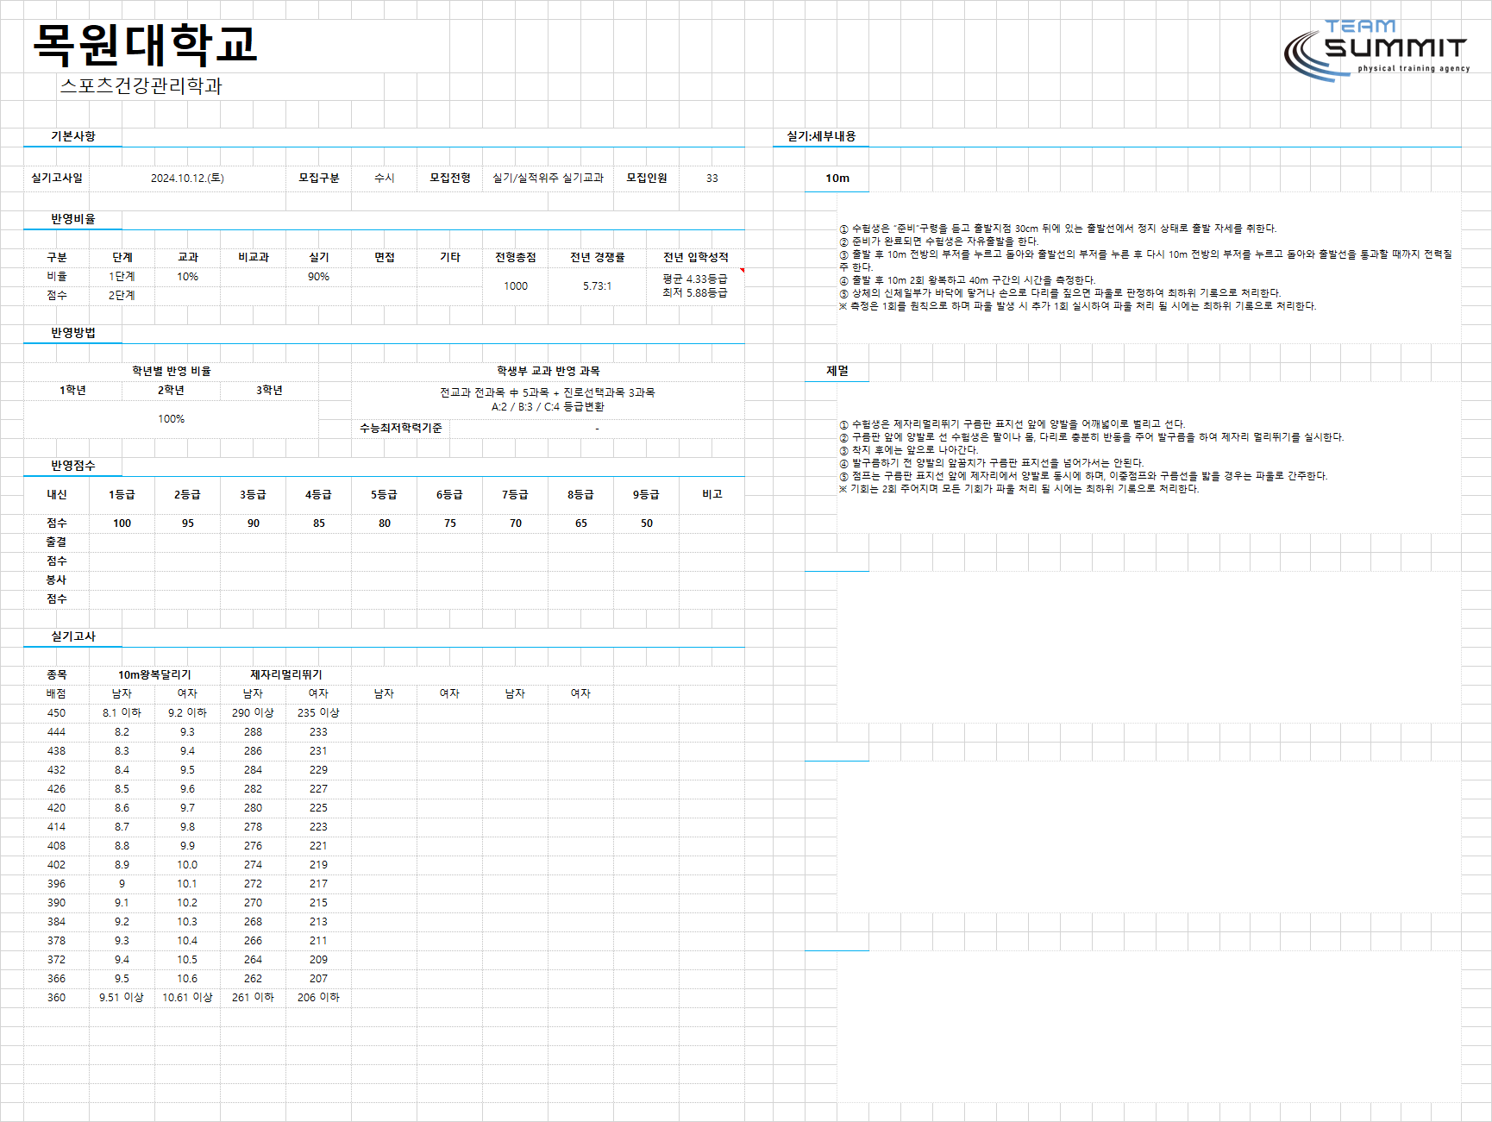Click the red comment indicator near 전년 입학성적
Image resolution: width=1492 pixels, height=1122 pixels.
tap(742, 271)
